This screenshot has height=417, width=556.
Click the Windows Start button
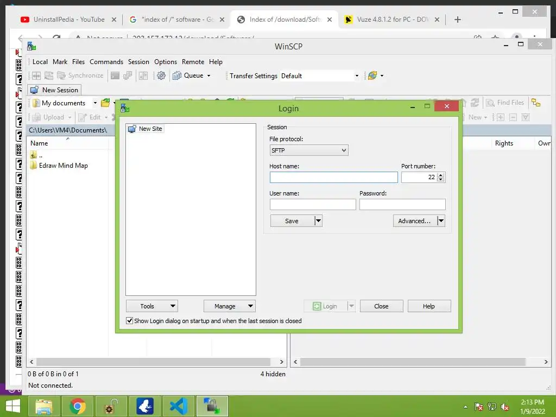tap(13, 406)
